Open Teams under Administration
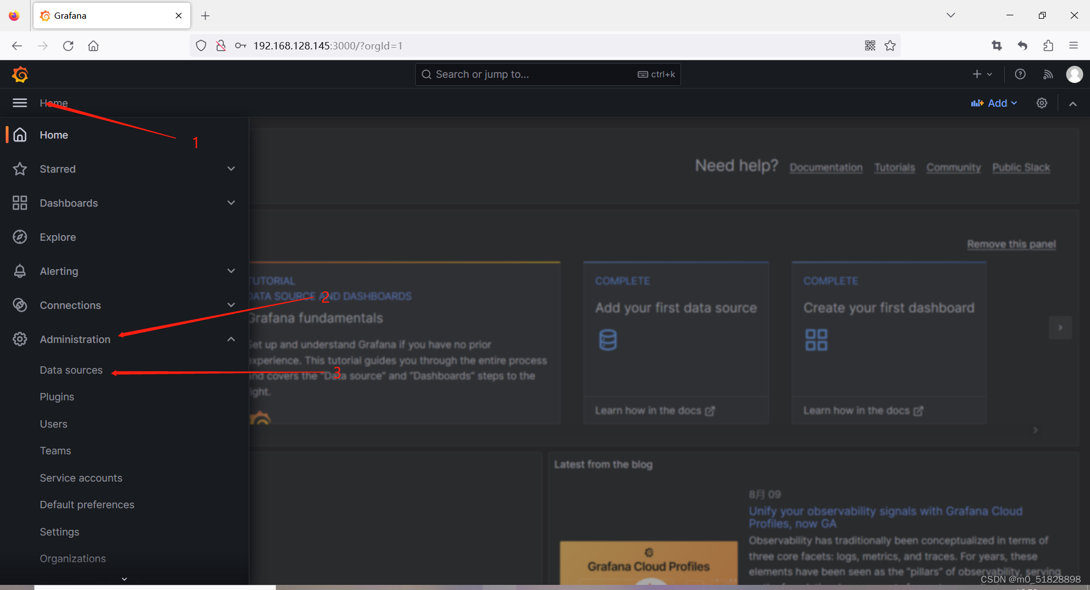Image resolution: width=1090 pixels, height=590 pixels. 55,451
